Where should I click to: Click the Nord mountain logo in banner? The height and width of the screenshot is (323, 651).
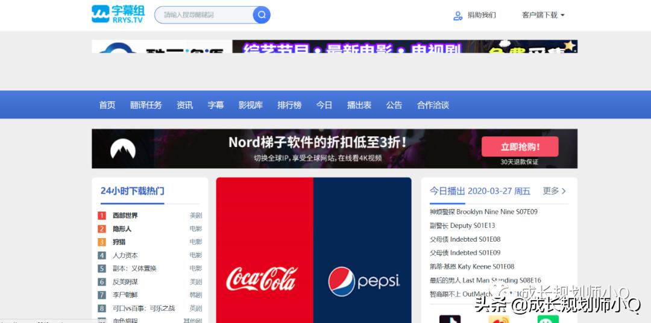[123, 149]
